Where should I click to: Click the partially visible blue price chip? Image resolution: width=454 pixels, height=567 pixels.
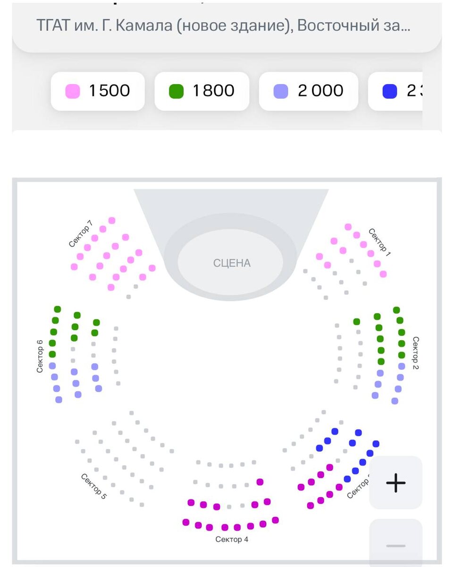click(396, 91)
